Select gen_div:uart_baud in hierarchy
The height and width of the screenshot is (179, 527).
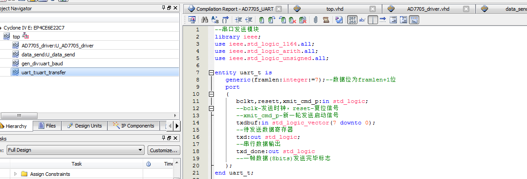click(x=42, y=63)
